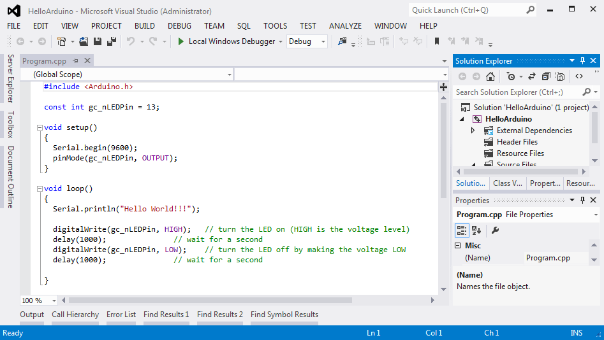This screenshot has height=340, width=604.
Task: Open the ANALYZE menu
Action: click(x=345, y=25)
